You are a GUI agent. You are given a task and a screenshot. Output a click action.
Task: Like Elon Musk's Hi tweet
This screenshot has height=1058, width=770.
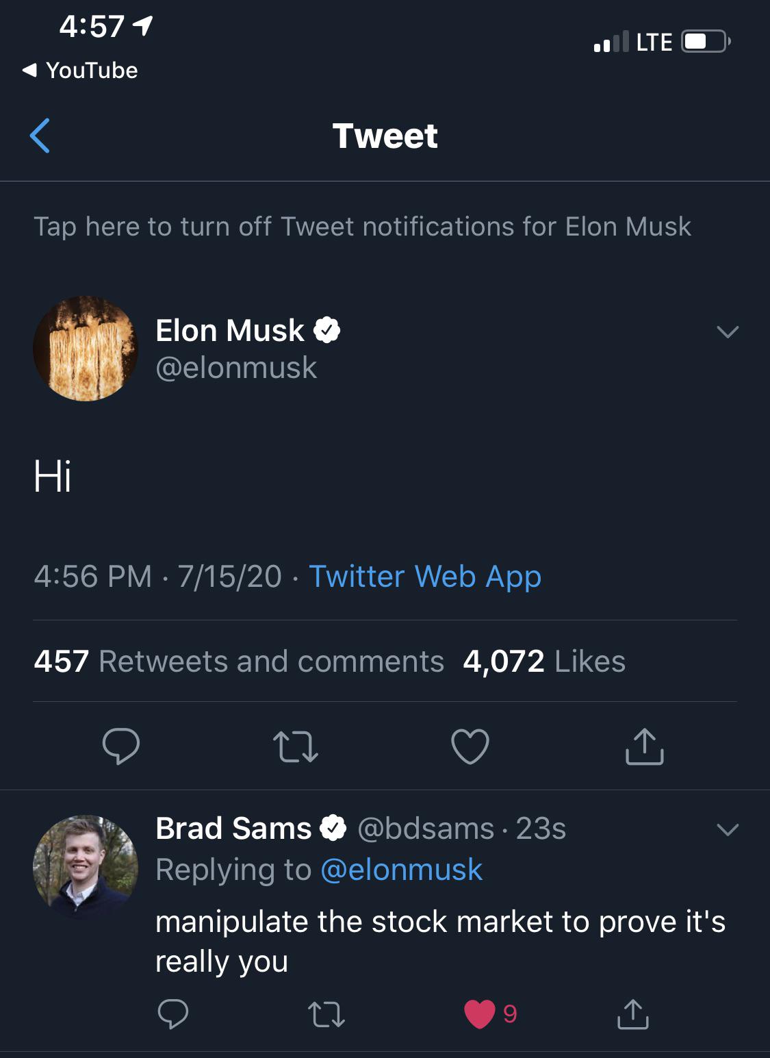click(470, 746)
